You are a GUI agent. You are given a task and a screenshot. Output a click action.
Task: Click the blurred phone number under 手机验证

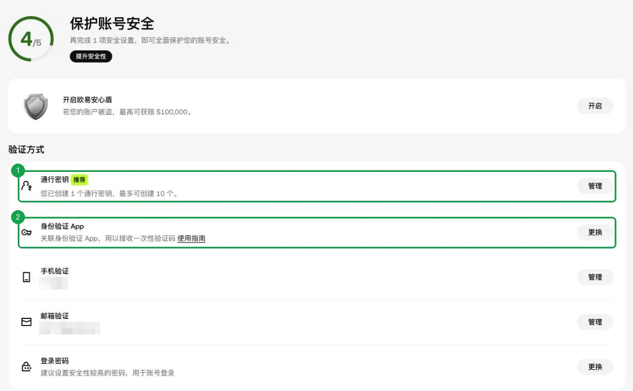click(53, 283)
